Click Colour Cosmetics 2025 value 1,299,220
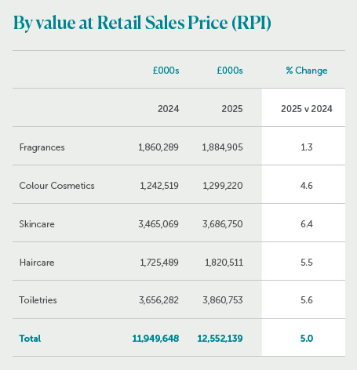The image size is (357, 370). [x=223, y=186]
